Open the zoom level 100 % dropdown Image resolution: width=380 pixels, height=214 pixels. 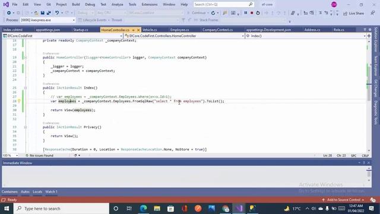pyautogui.click(x=10, y=156)
